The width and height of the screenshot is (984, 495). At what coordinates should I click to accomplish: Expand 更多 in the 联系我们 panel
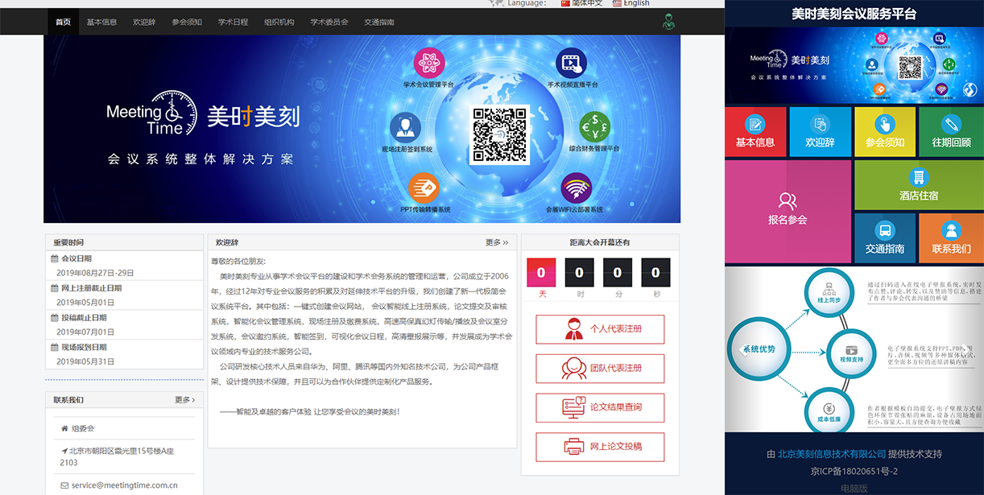[x=184, y=400]
